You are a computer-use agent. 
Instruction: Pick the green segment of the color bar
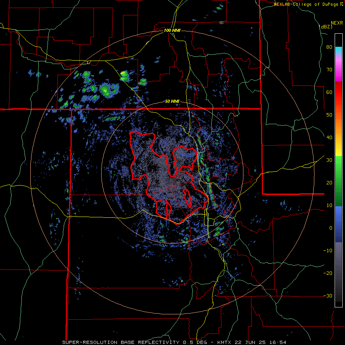coord(338,181)
